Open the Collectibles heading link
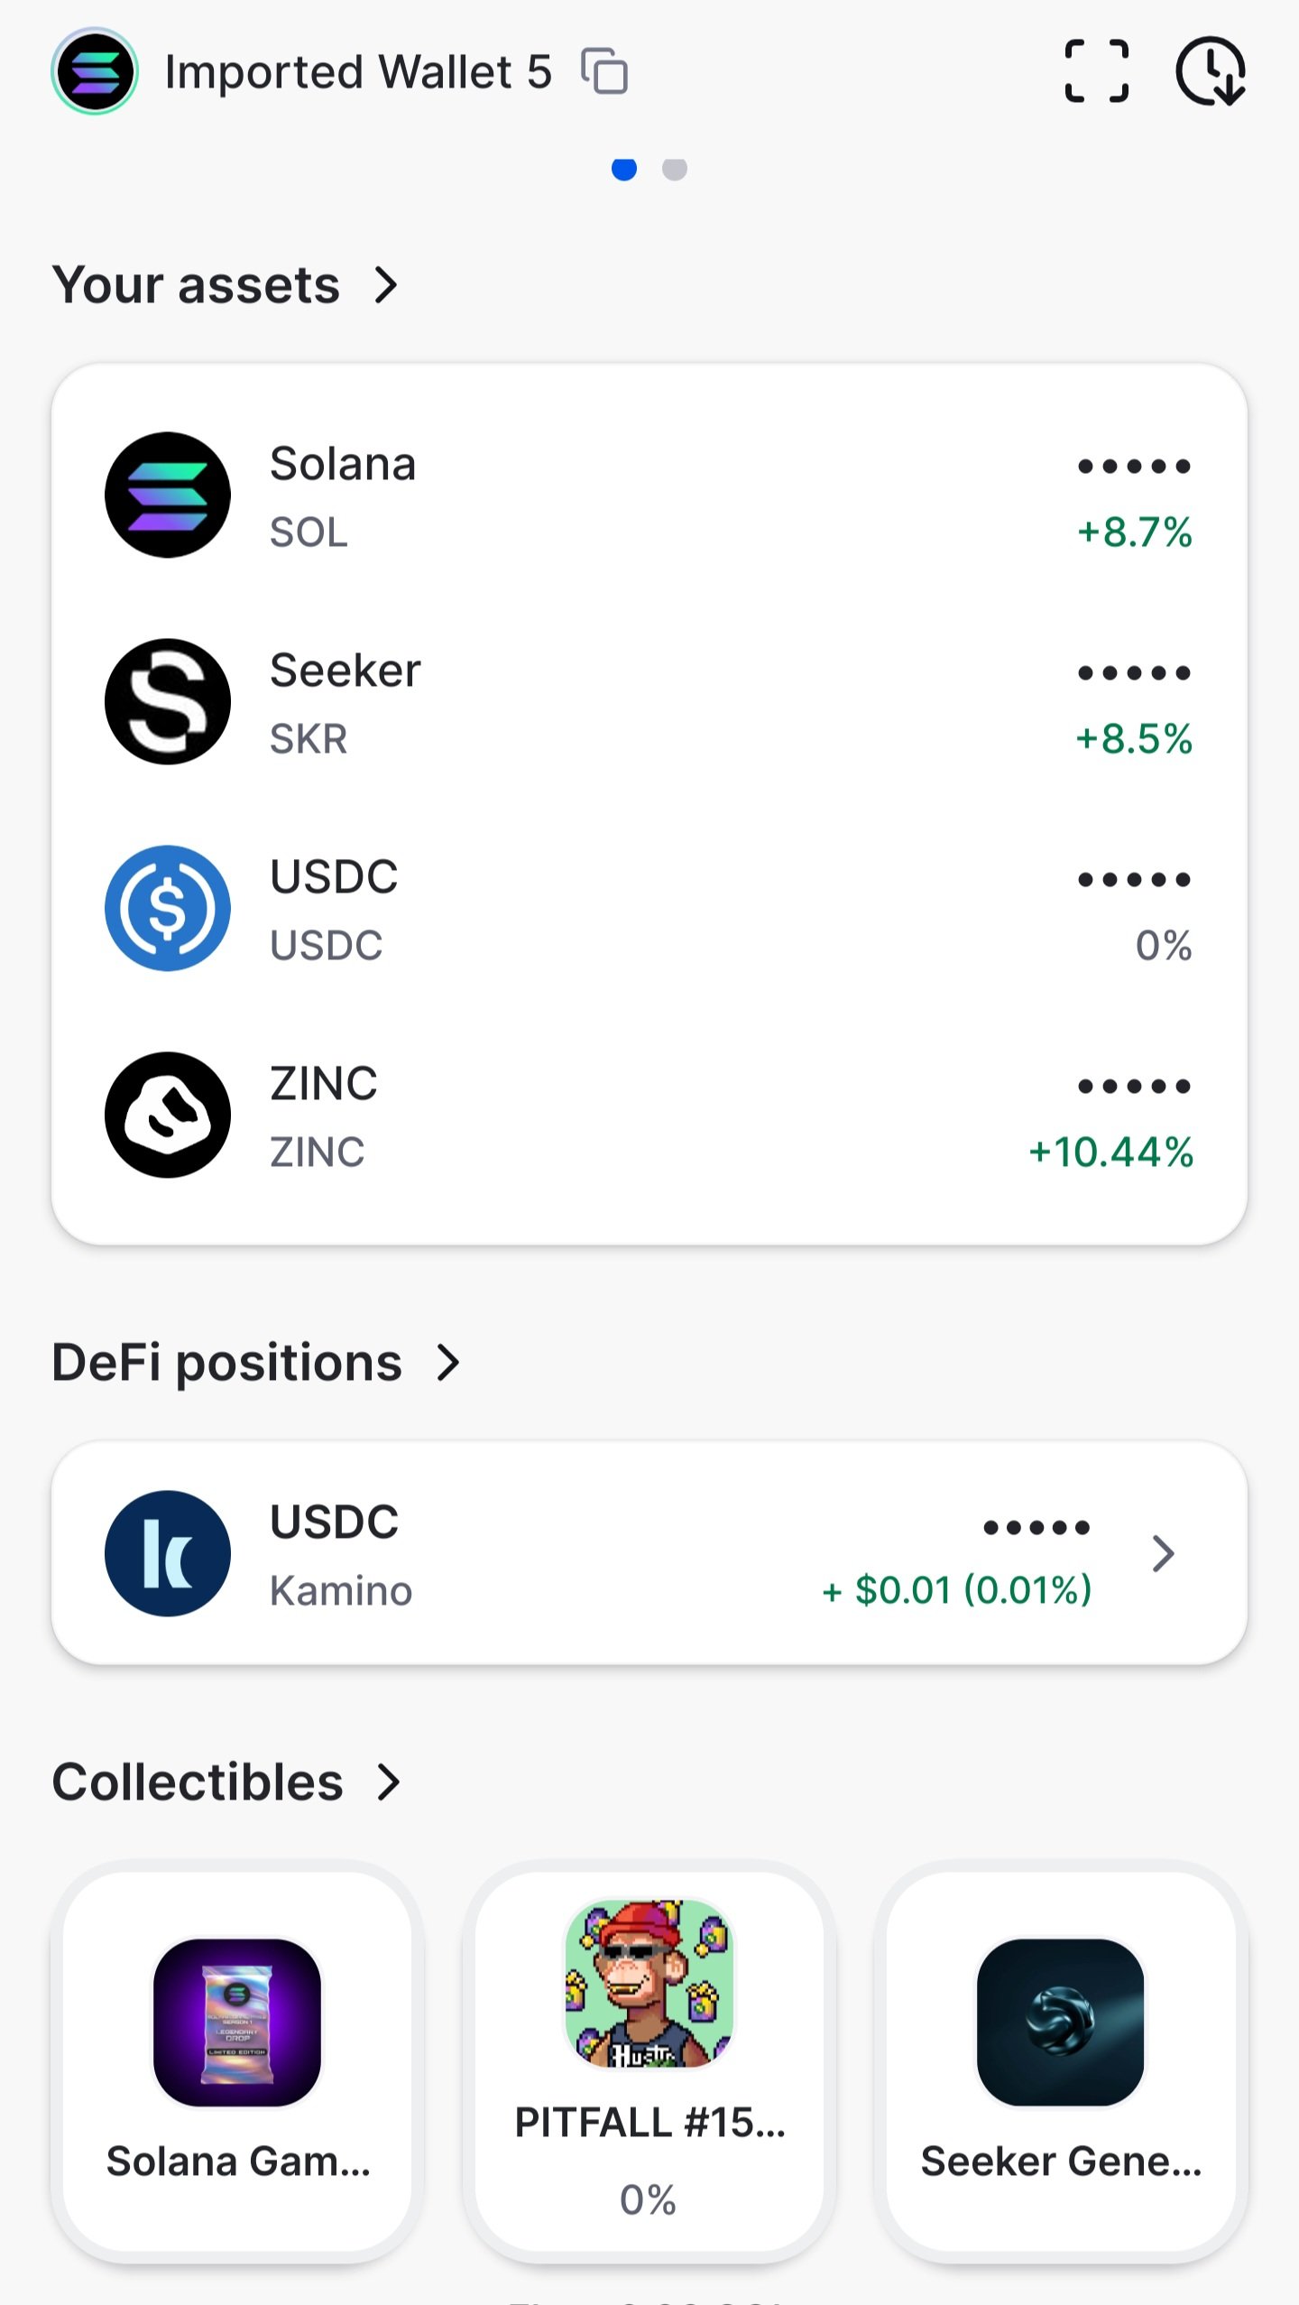The image size is (1299, 2305). point(198,1782)
